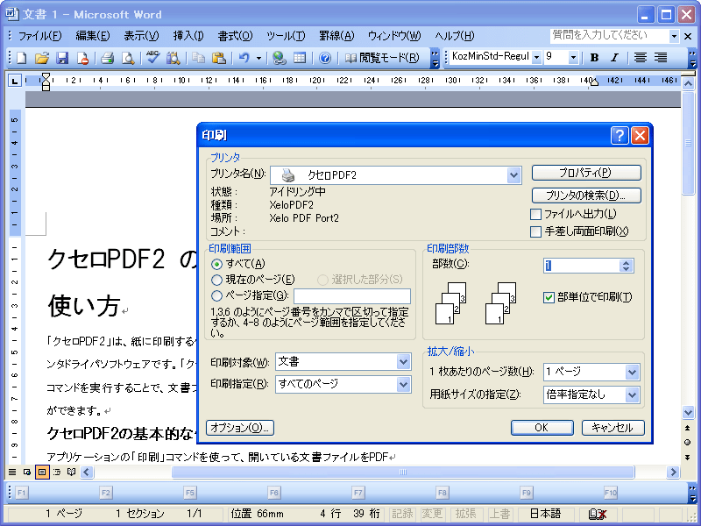Click the Permission document icon in toolbar

click(x=82, y=58)
